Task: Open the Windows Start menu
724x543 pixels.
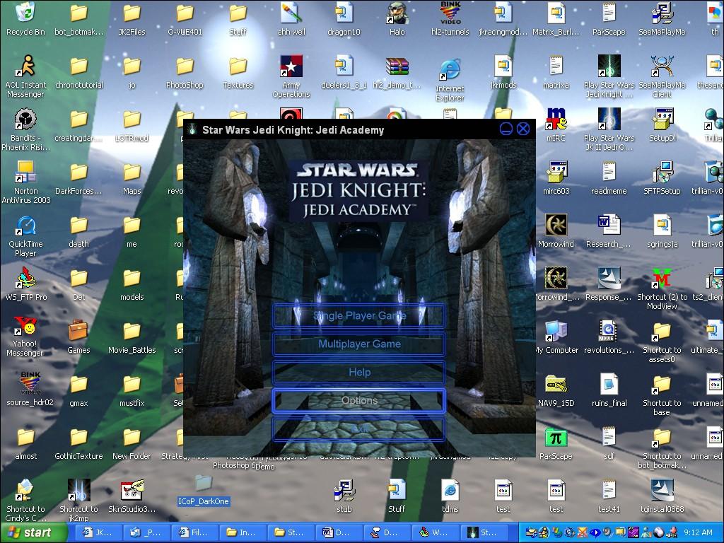Action: [28, 532]
